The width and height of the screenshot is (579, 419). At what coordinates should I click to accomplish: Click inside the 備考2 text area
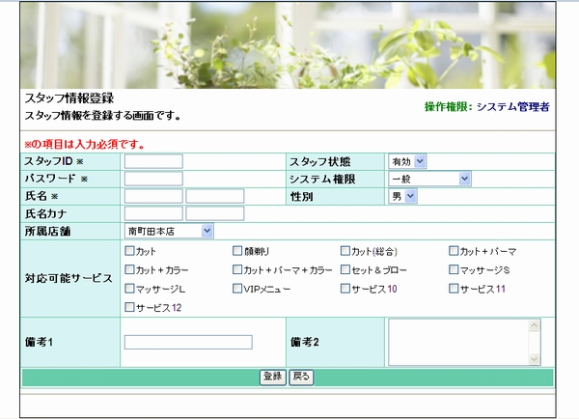coord(458,342)
